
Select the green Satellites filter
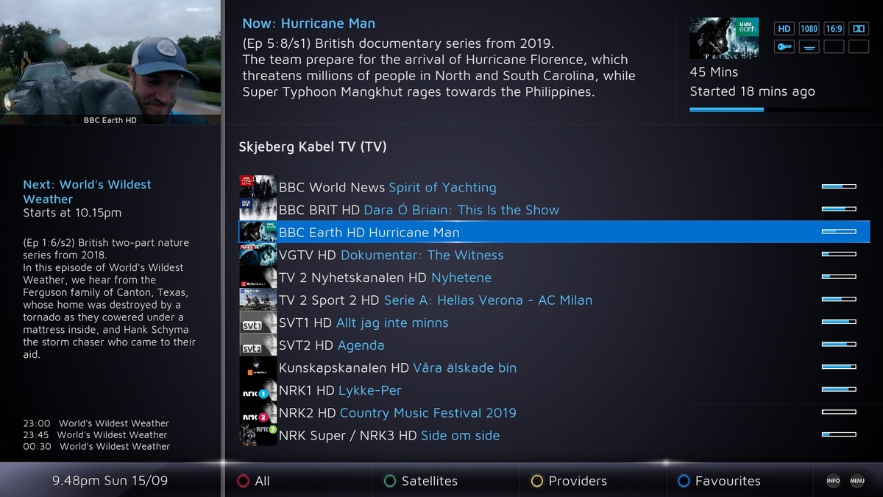click(x=421, y=481)
